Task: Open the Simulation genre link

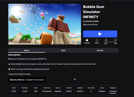Action: point(102,91)
